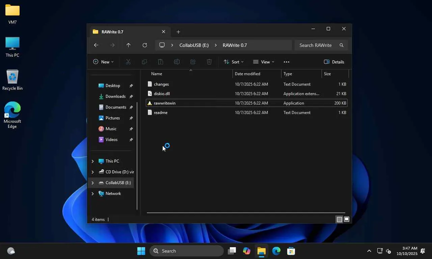The image size is (432, 259).
Task: Sort files by Name column
Action: tap(190, 74)
